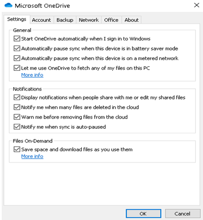Open the Backup tab
Image resolution: width=203 pixels, height=220 pixels.
pos(65,20)
